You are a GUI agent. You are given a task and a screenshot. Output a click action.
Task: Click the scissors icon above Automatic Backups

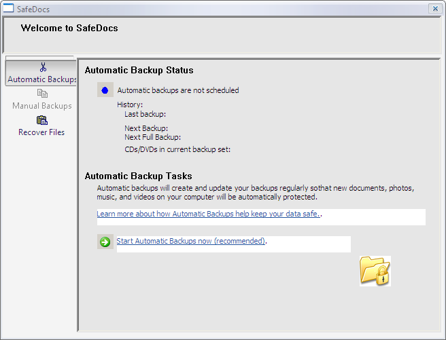(42, 67)
